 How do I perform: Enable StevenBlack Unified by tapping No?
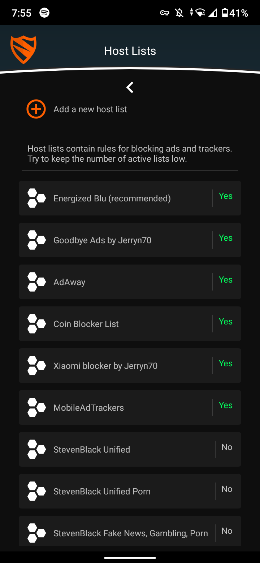[227, 447]
